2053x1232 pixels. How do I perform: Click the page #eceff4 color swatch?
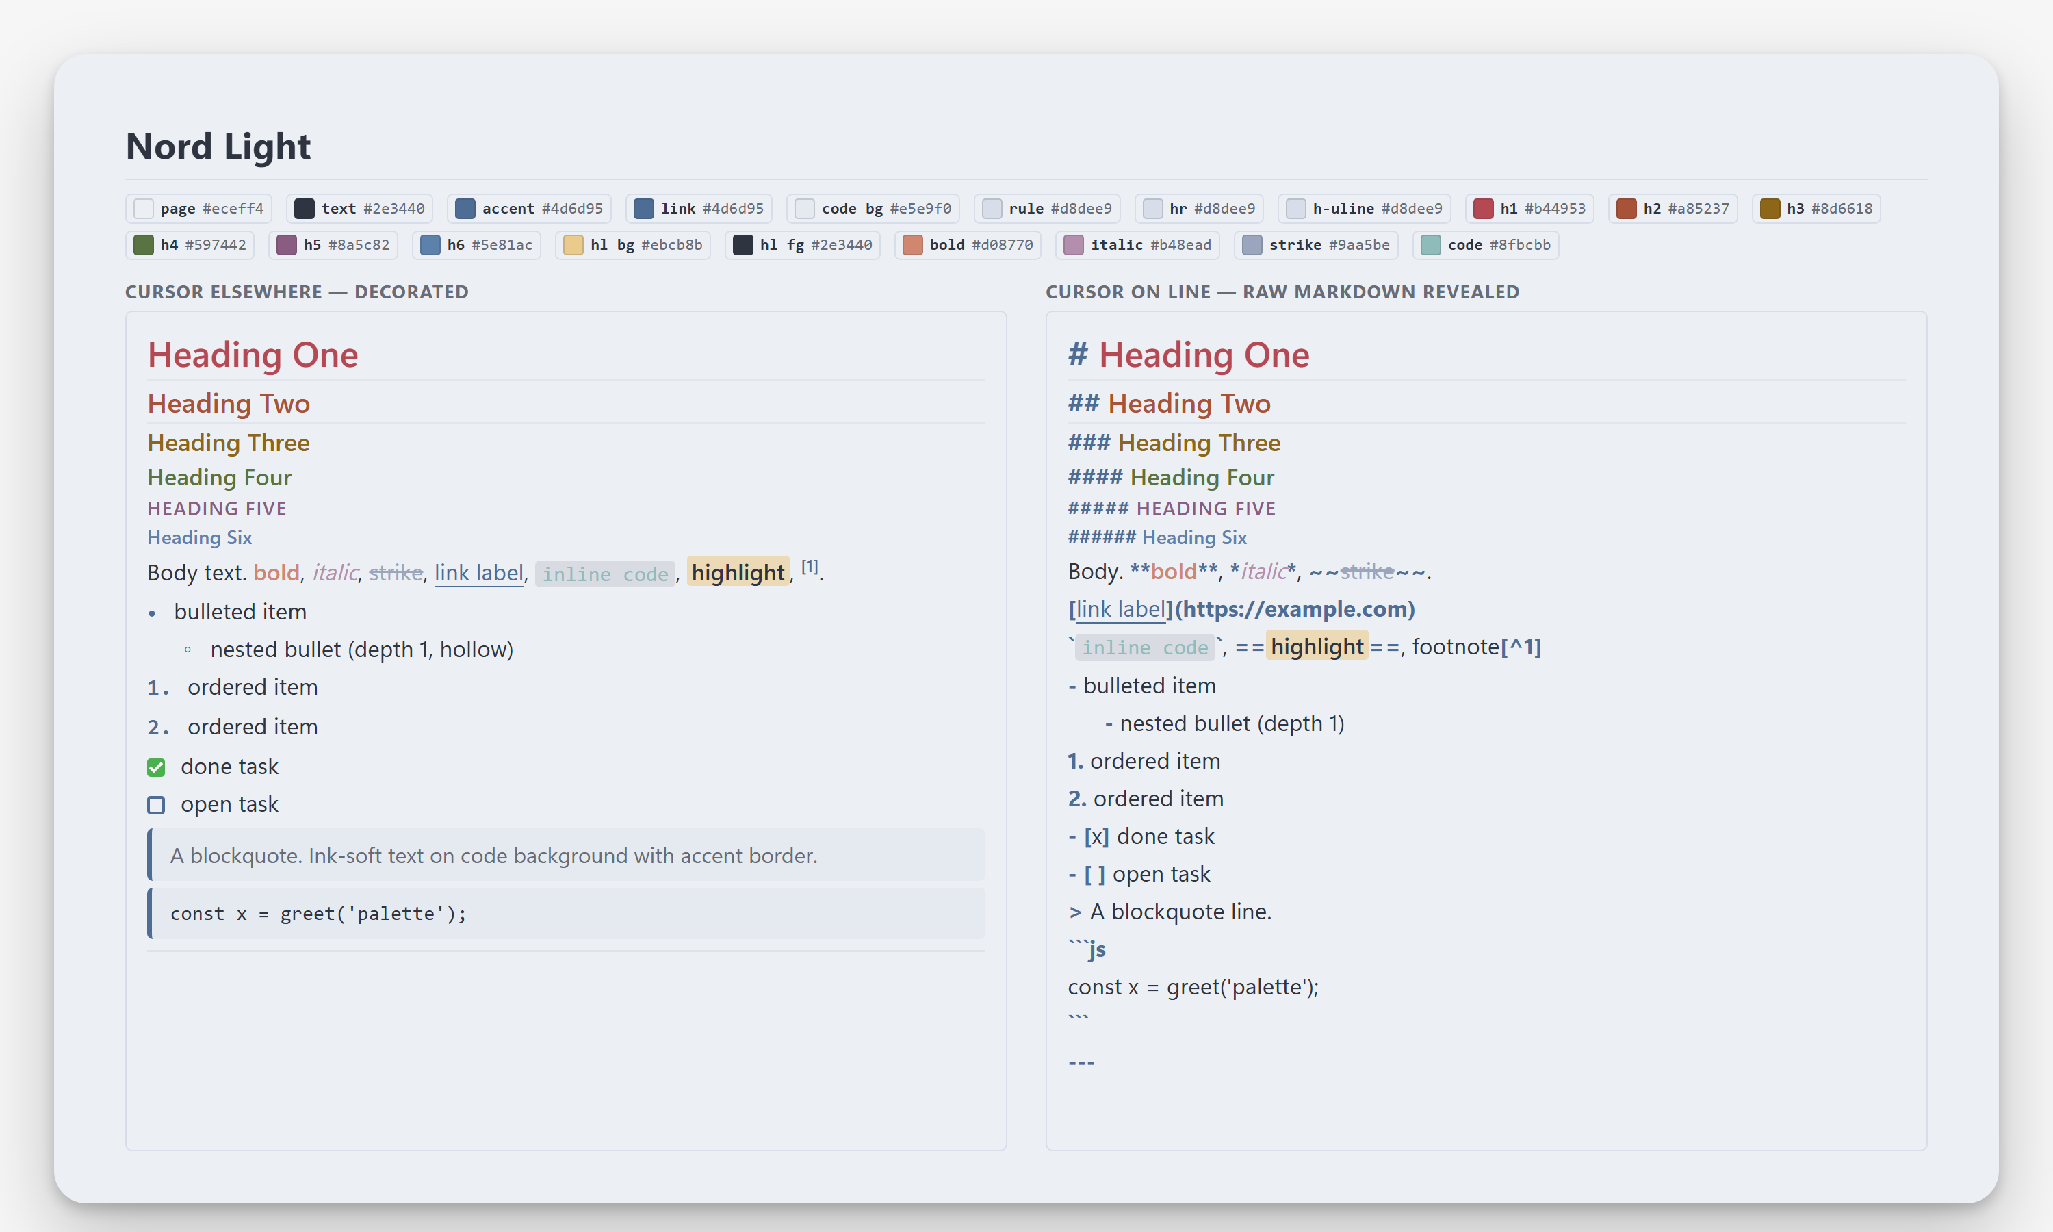click(198, 208)
